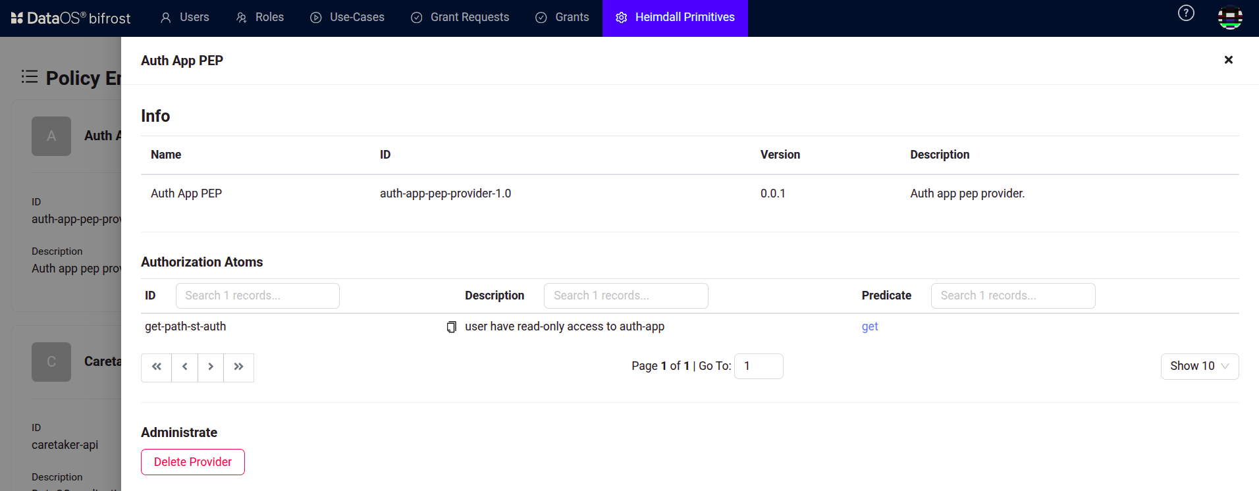Open the user profile avatar
Viewport: 1259px width, 491px height.
point(1230,17)
